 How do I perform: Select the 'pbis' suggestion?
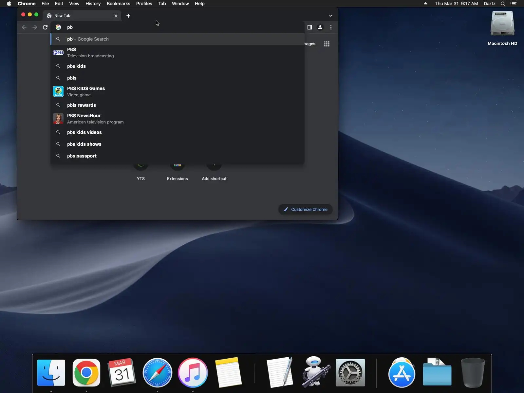coord(178,78)
